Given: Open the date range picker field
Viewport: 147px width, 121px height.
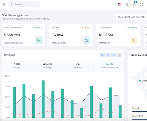Looking at the screenshot, I should point(131,17).
